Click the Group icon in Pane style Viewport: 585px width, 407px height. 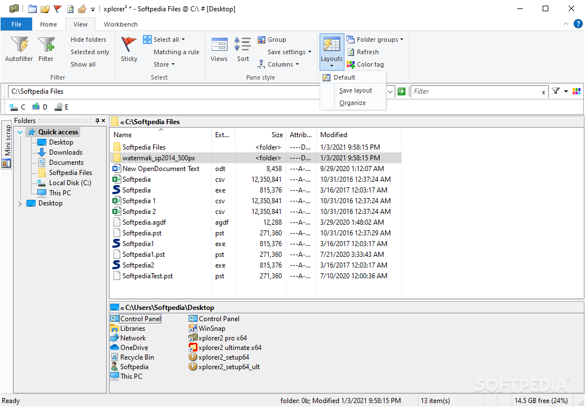coord(261,40)
